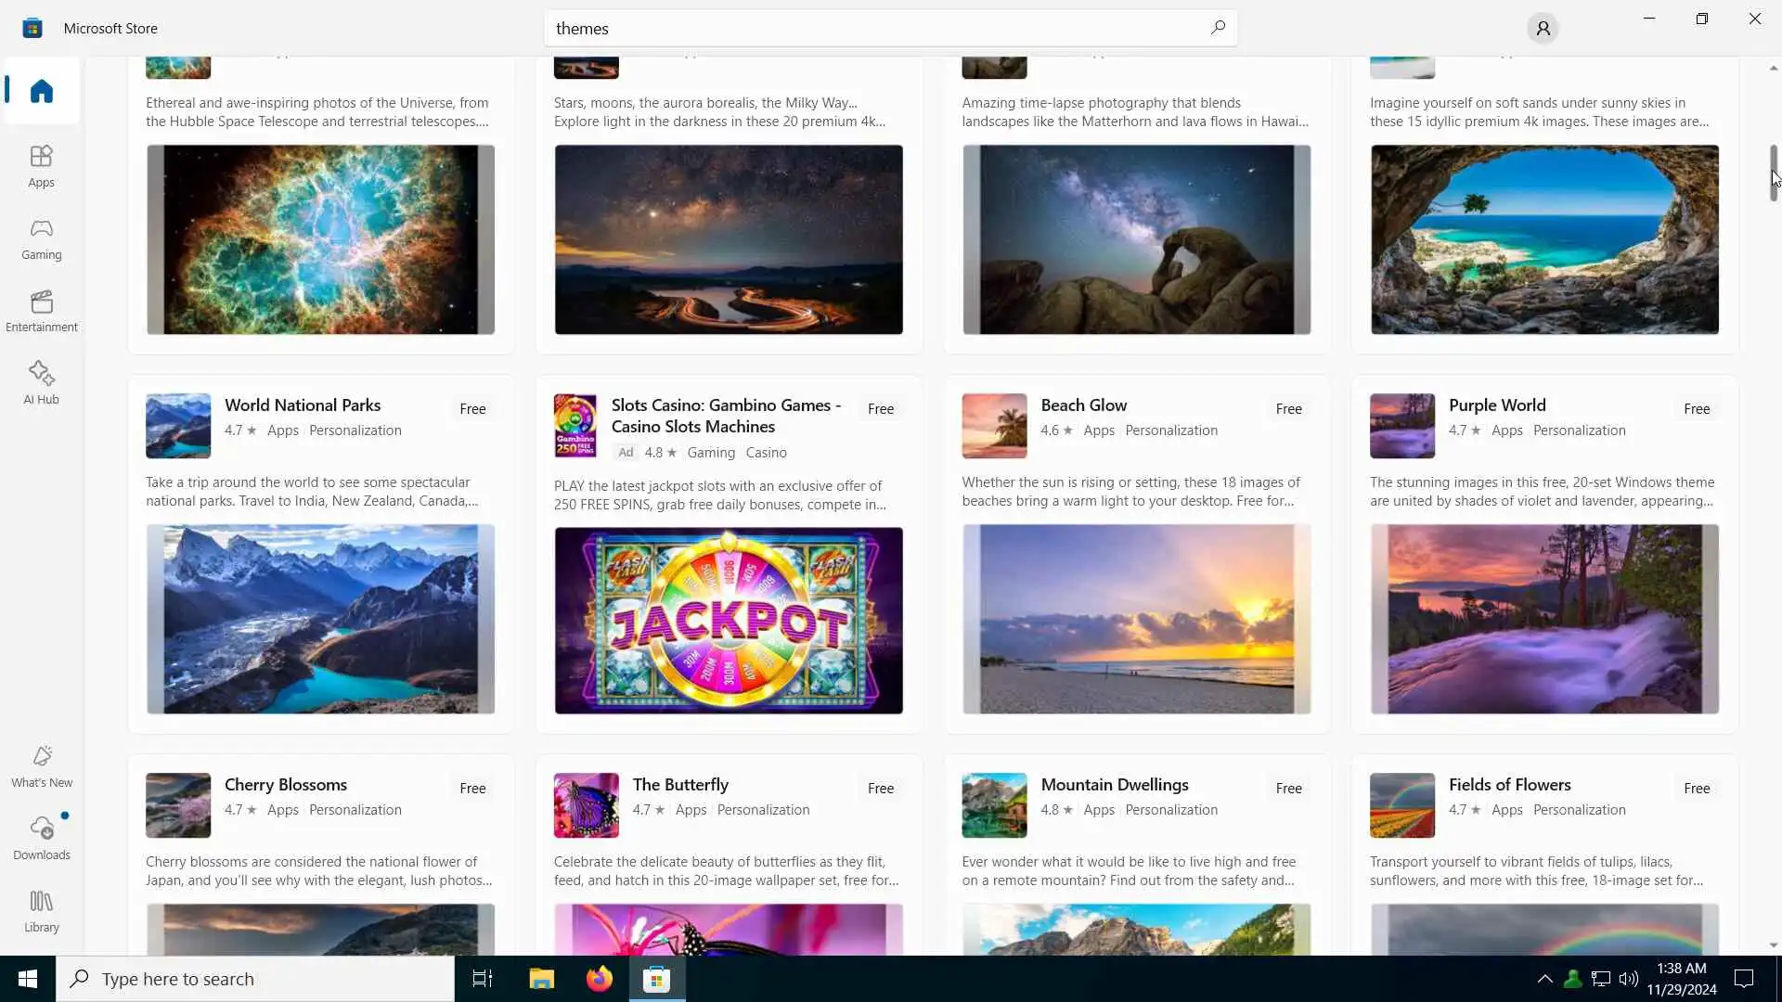The width and height of the screenshot is (1782, 1002).
Task: Go to Gaming section
Action: pos(41,239)
